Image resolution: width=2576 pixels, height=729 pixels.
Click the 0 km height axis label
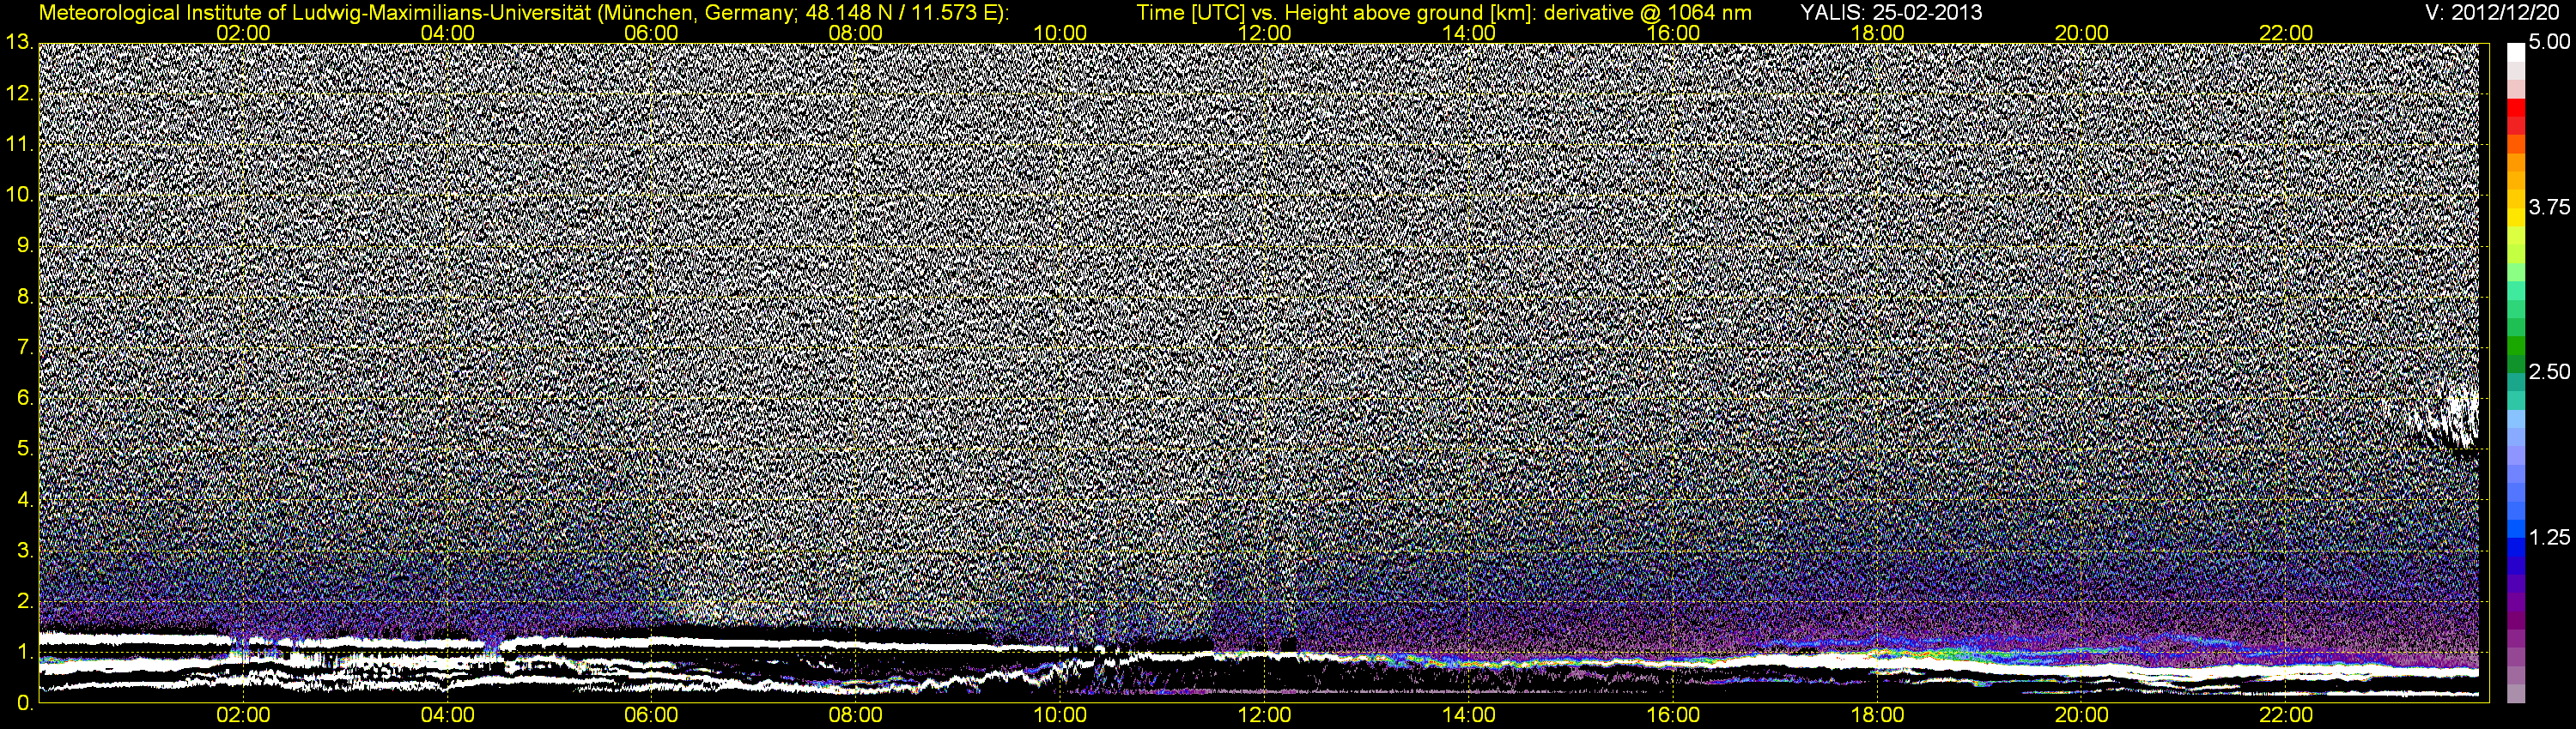point(24,703)
